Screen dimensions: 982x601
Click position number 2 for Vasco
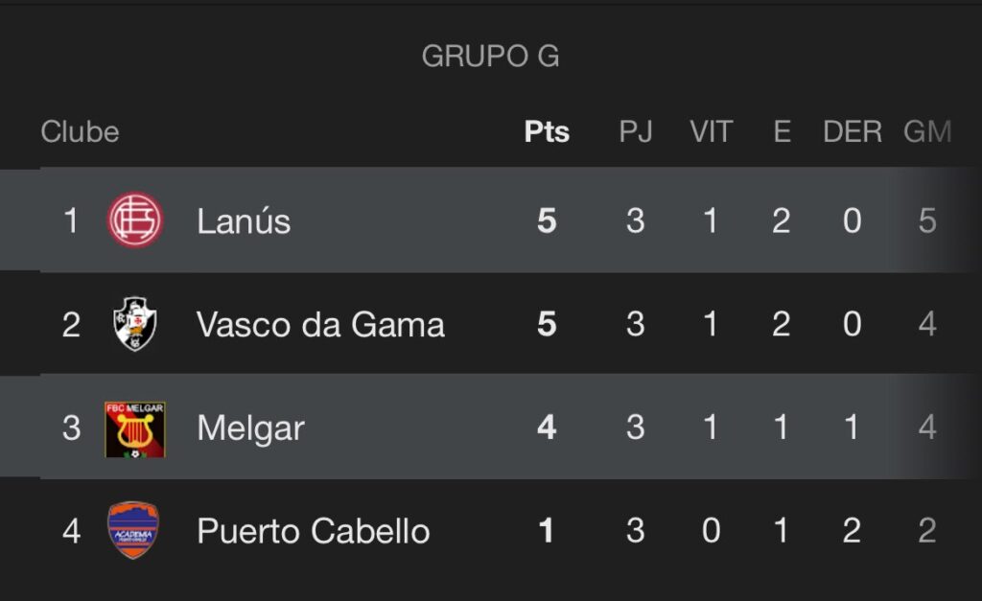coord(71,324)
